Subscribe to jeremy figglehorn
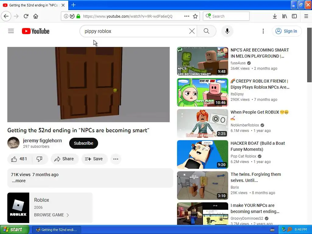312x234 pixels. pyautogui.click(x=83, y=143)
